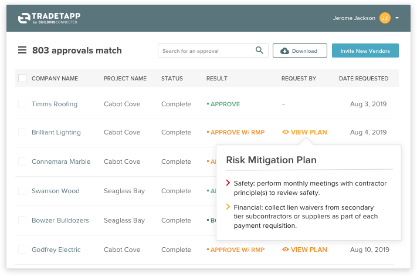The image size is (417, 276).
Task: Open the Connemara Marble company link
Action: tap(61, 161)
